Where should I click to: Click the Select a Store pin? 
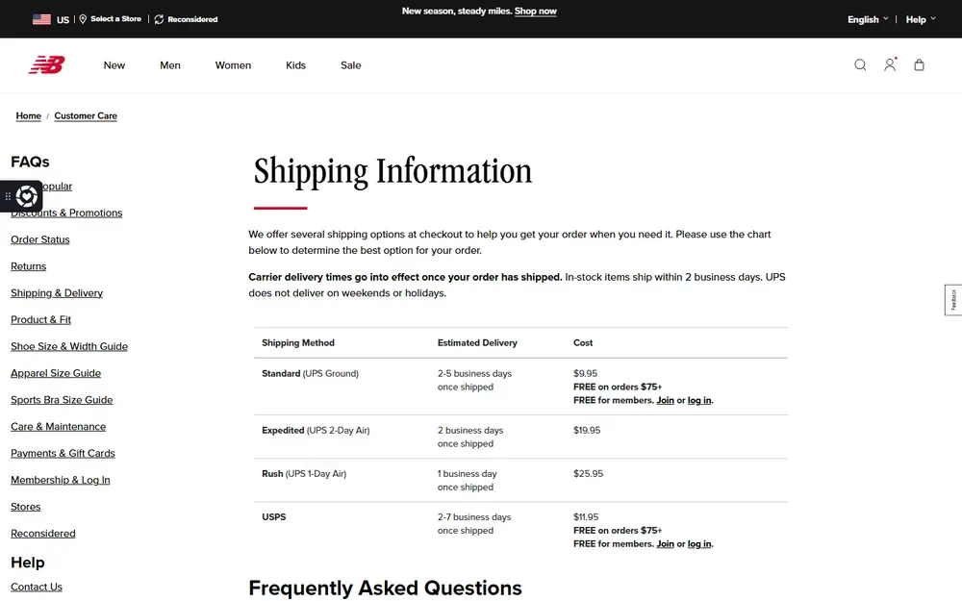pyautogui.click(x=84, y=19)
